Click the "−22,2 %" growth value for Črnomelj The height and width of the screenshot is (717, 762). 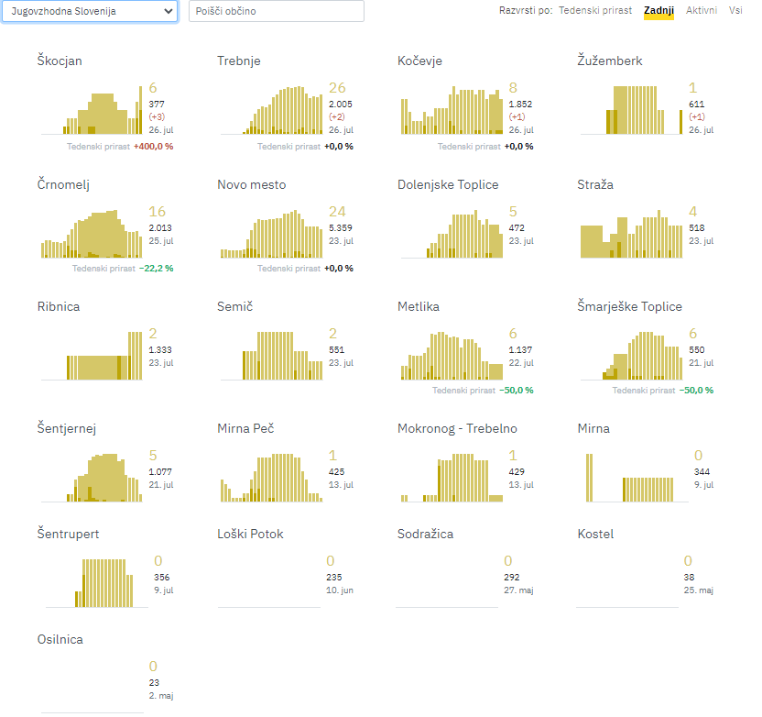click(156, 269)
